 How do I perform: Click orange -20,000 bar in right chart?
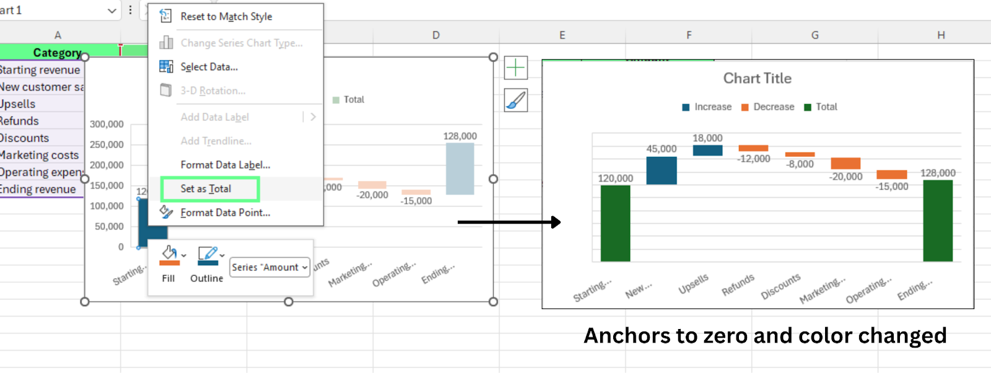(x=845, y=164)
